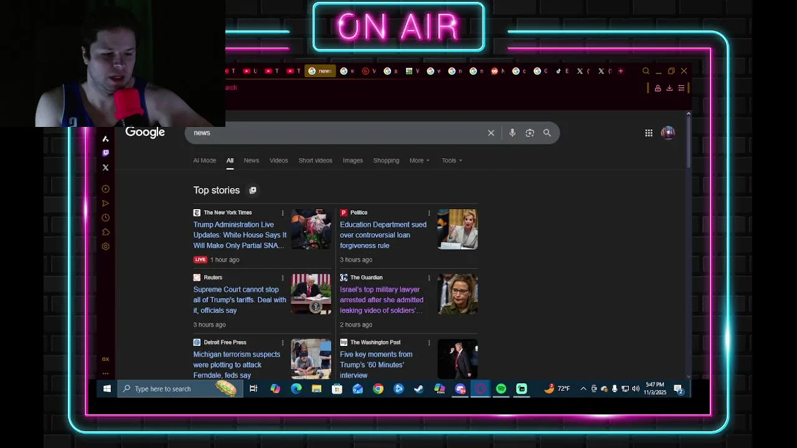This screenshot has height=448, width=797.
Task: Expand the Tools dropdown
Action: (x=451, y=161)
